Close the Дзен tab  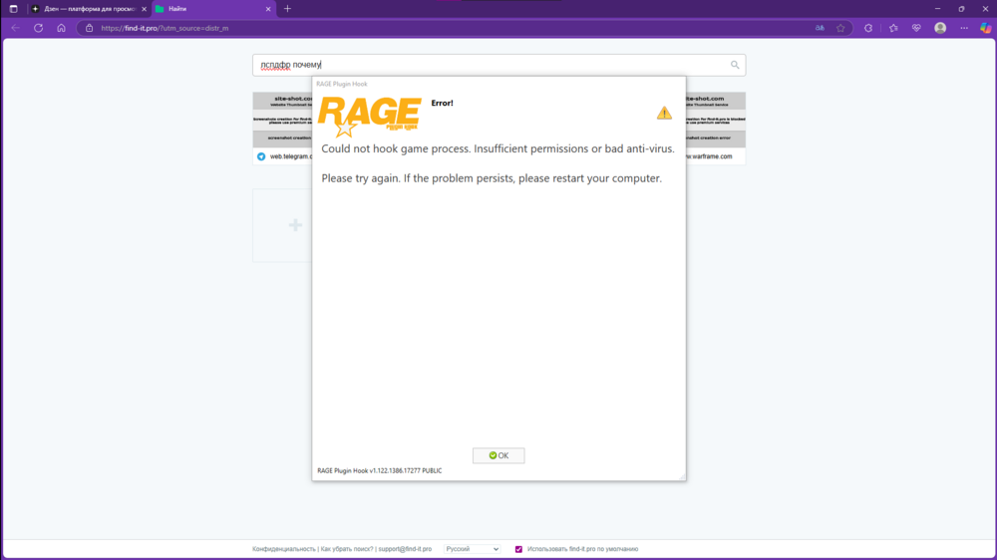point(144,9)
